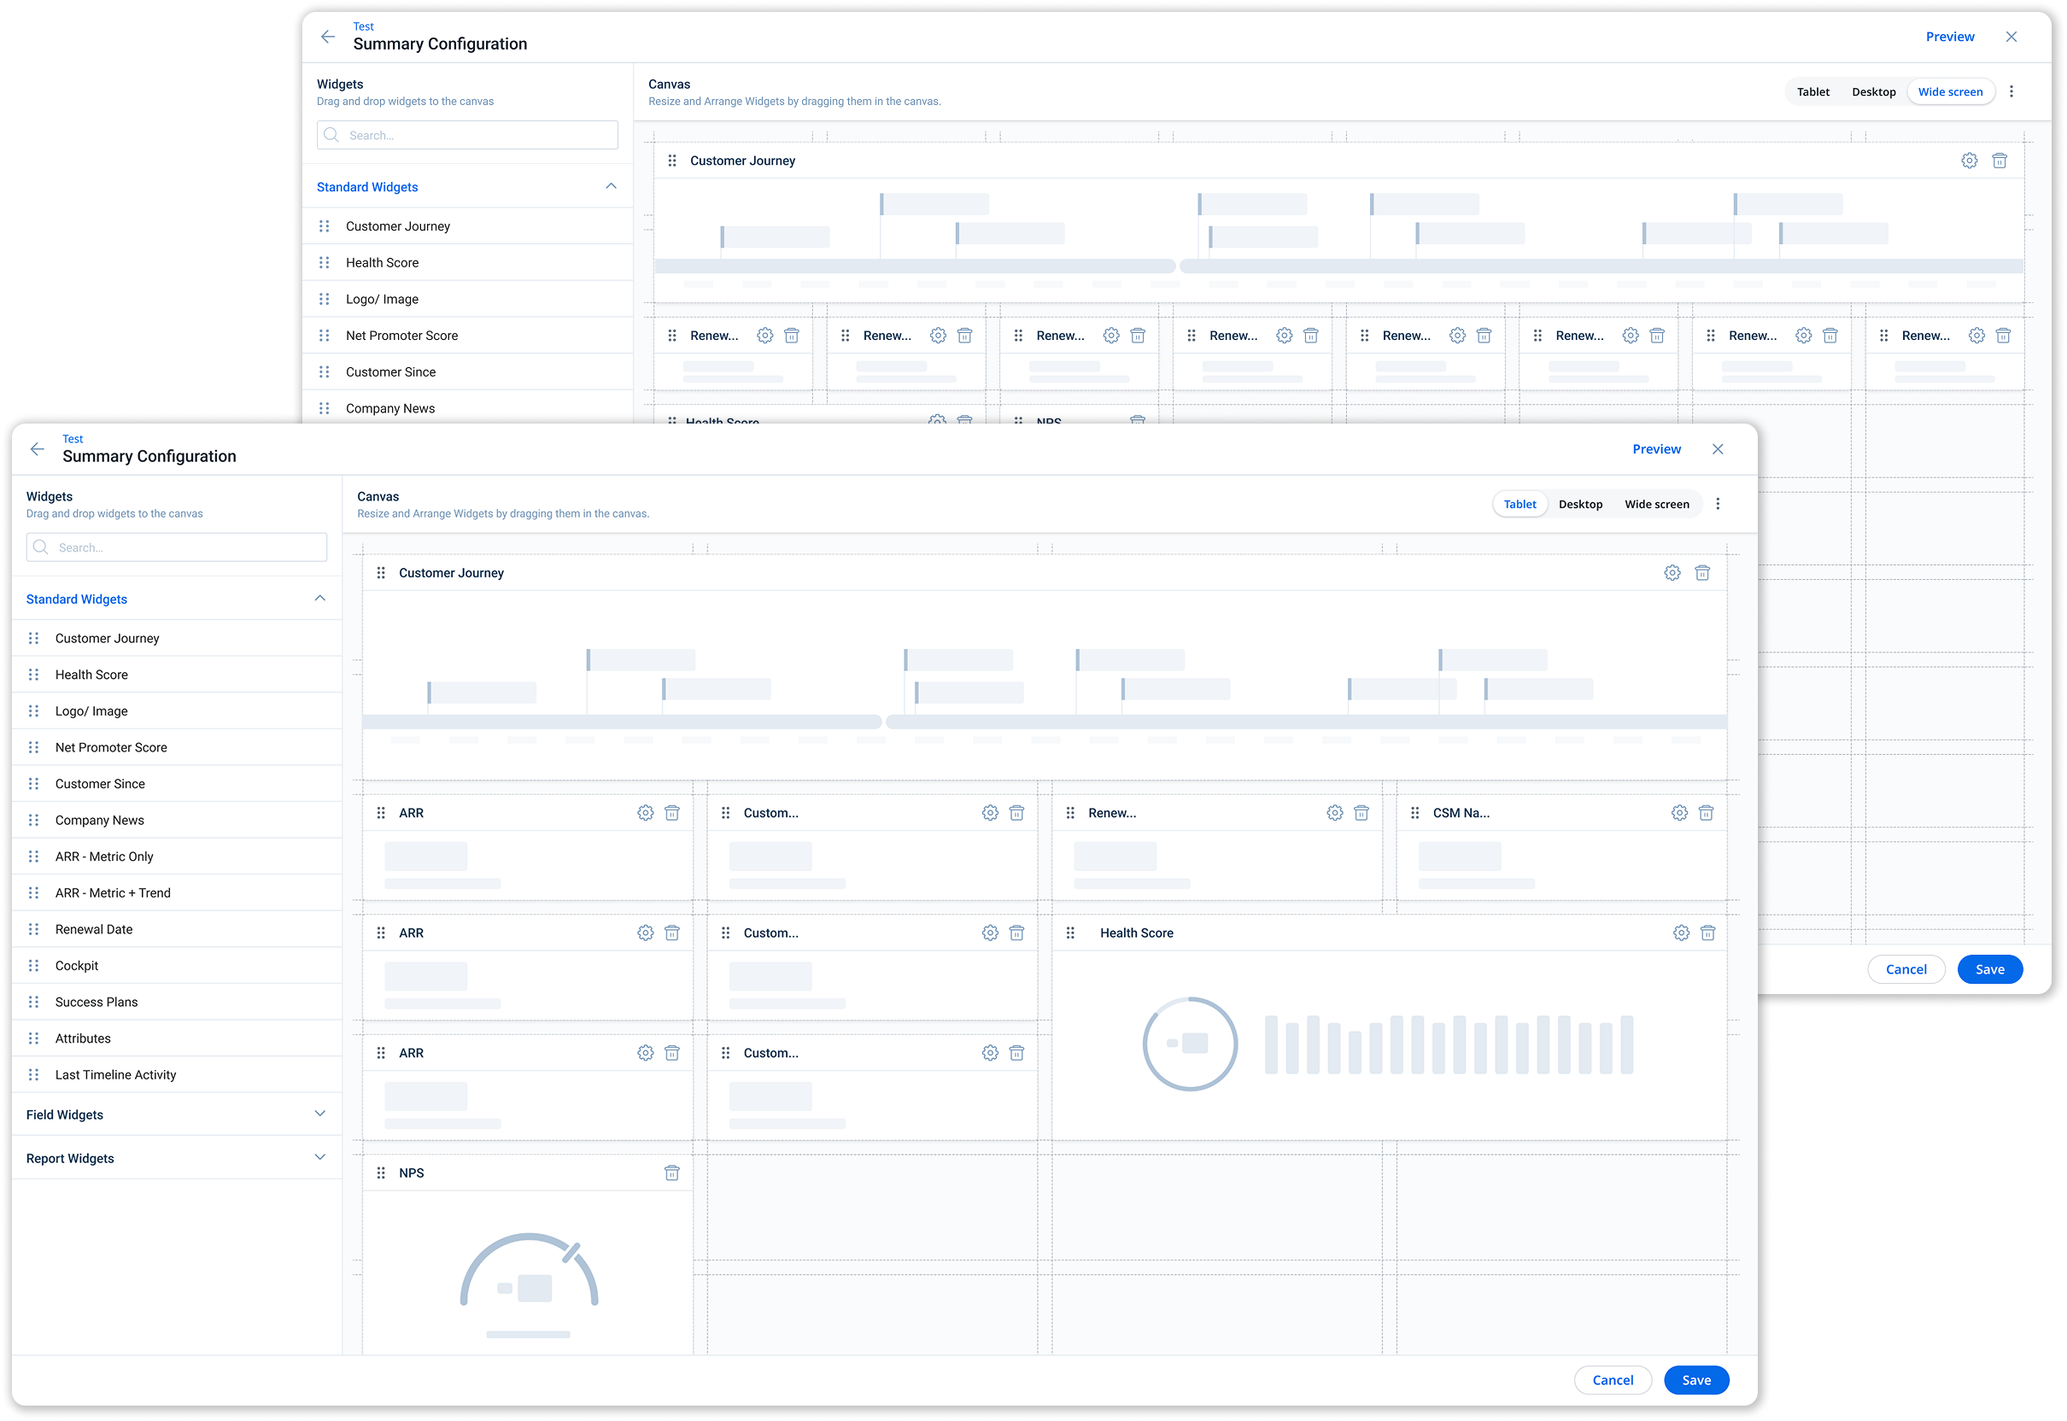Switch front canvas to Tablet view
This screenshot has height=1421, width=2067.
coord(1520,504)
